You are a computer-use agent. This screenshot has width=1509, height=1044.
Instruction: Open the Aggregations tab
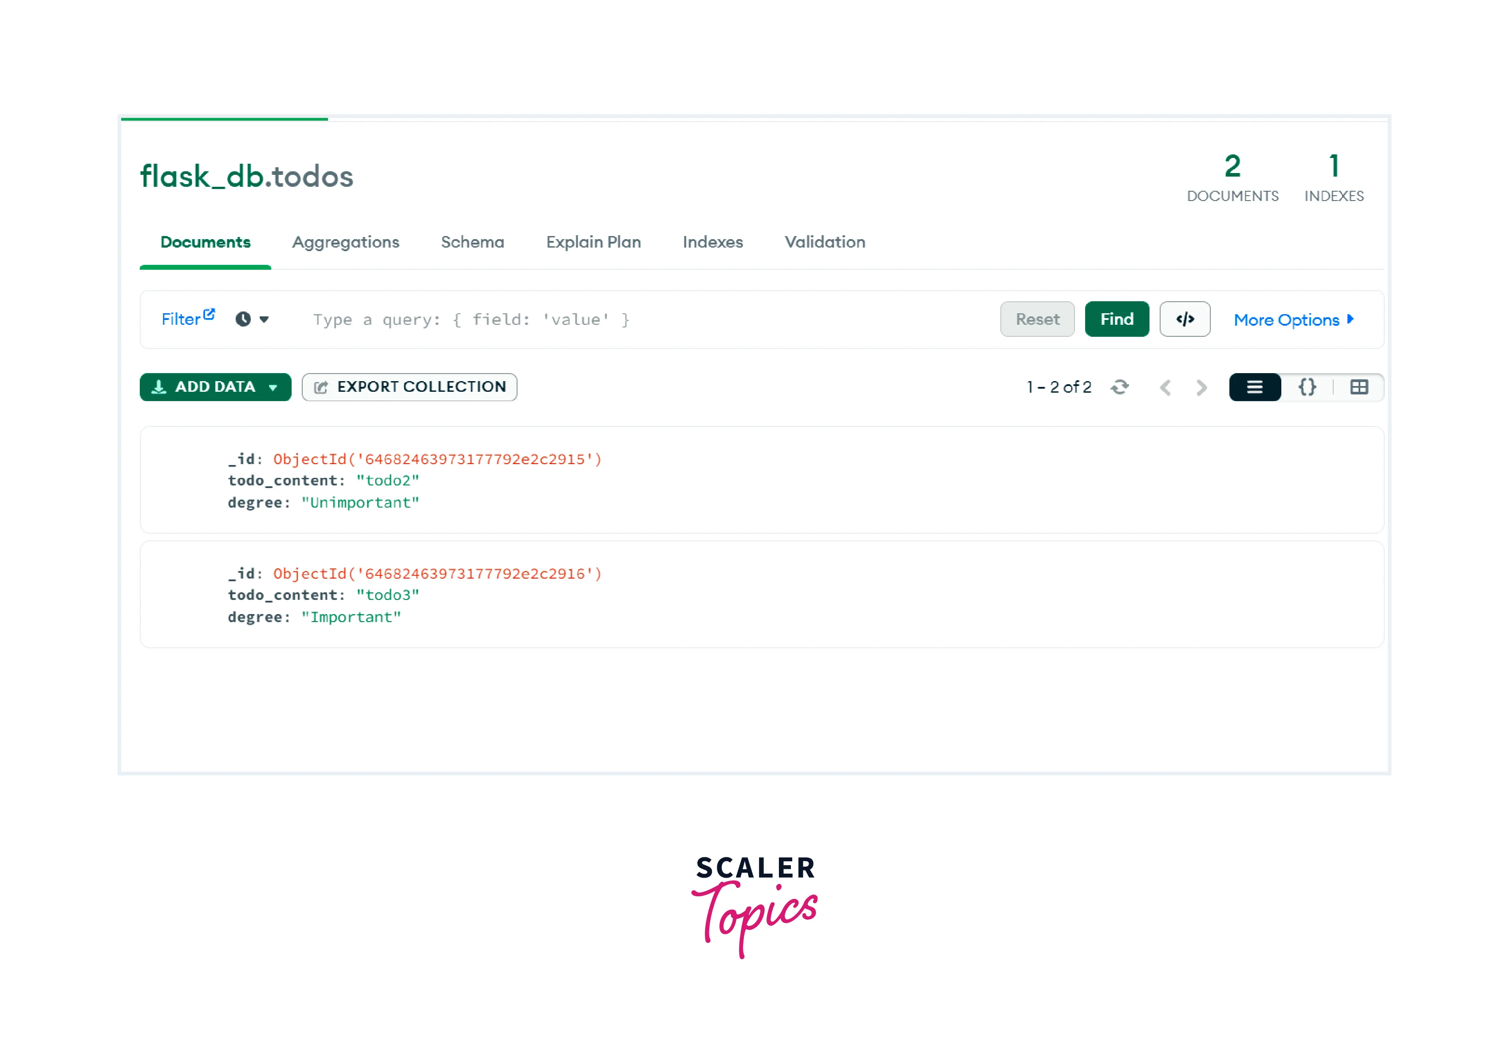[345, 242]
